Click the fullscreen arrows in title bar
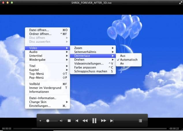 [181, 3]
